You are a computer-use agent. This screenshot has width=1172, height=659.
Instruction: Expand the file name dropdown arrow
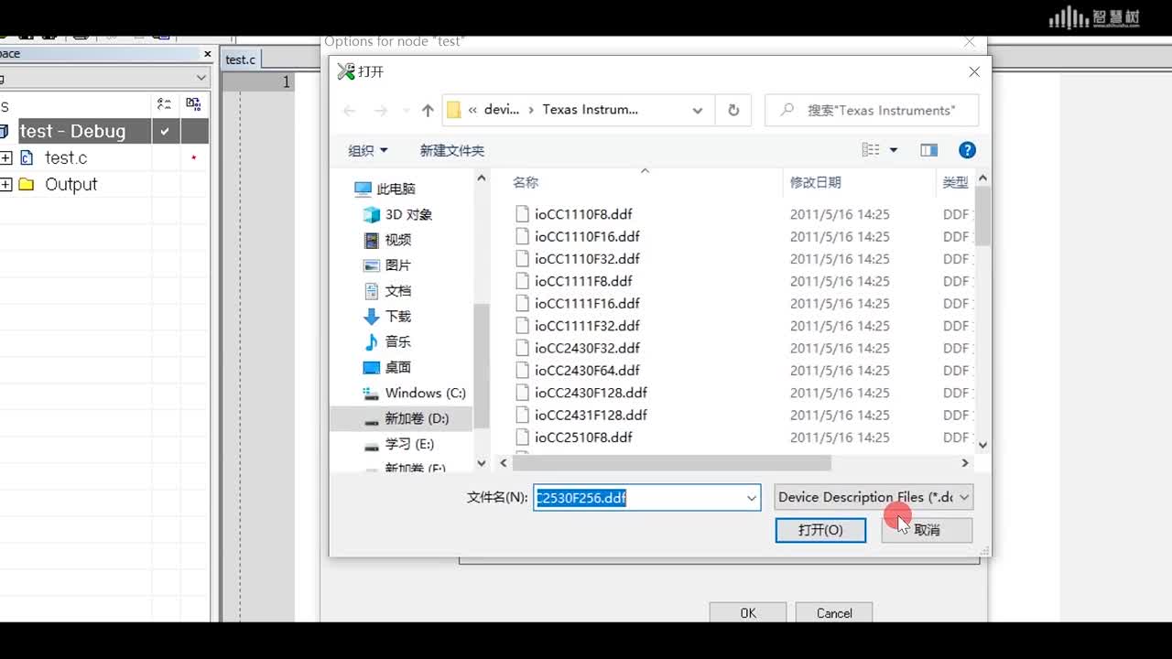pos(752,498)
